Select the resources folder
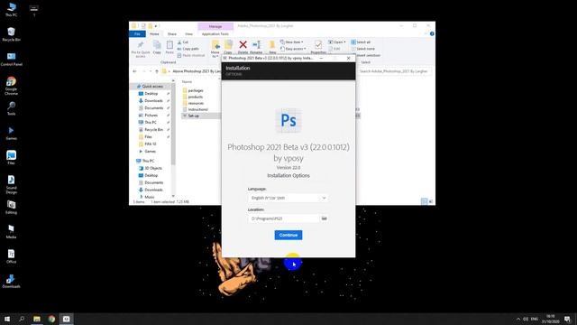This screenshot has width=577, height=325. tap(193, 103)
